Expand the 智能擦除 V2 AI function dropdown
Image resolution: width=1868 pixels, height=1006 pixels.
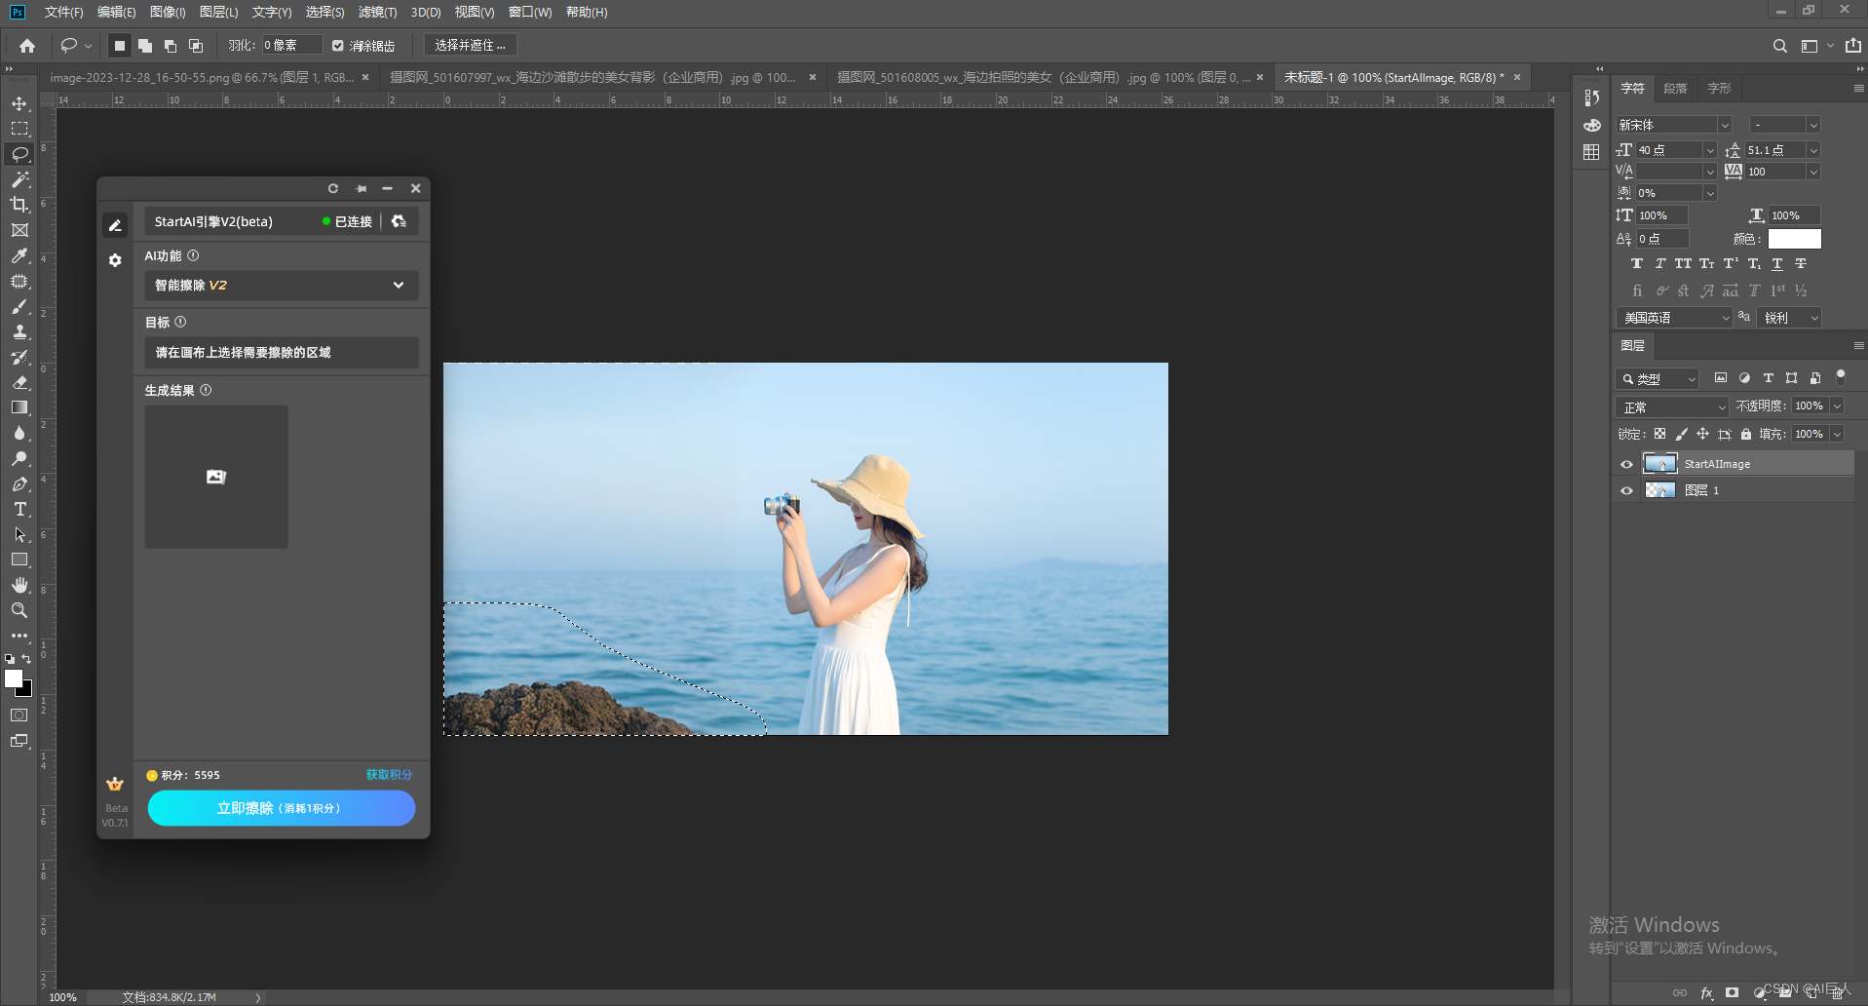[x=282, y=286]
